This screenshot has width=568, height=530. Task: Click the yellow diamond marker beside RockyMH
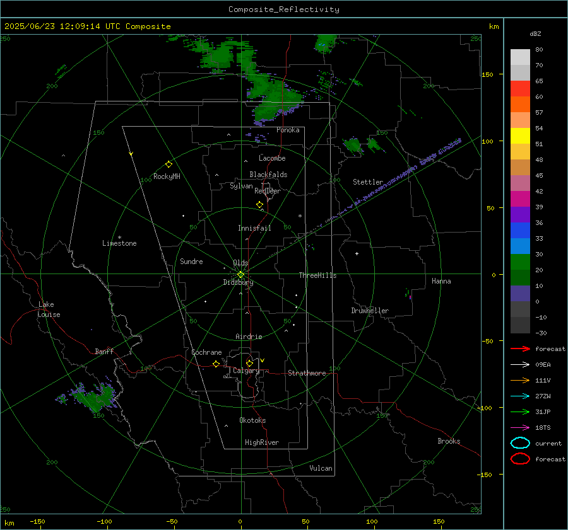point(169,164)
